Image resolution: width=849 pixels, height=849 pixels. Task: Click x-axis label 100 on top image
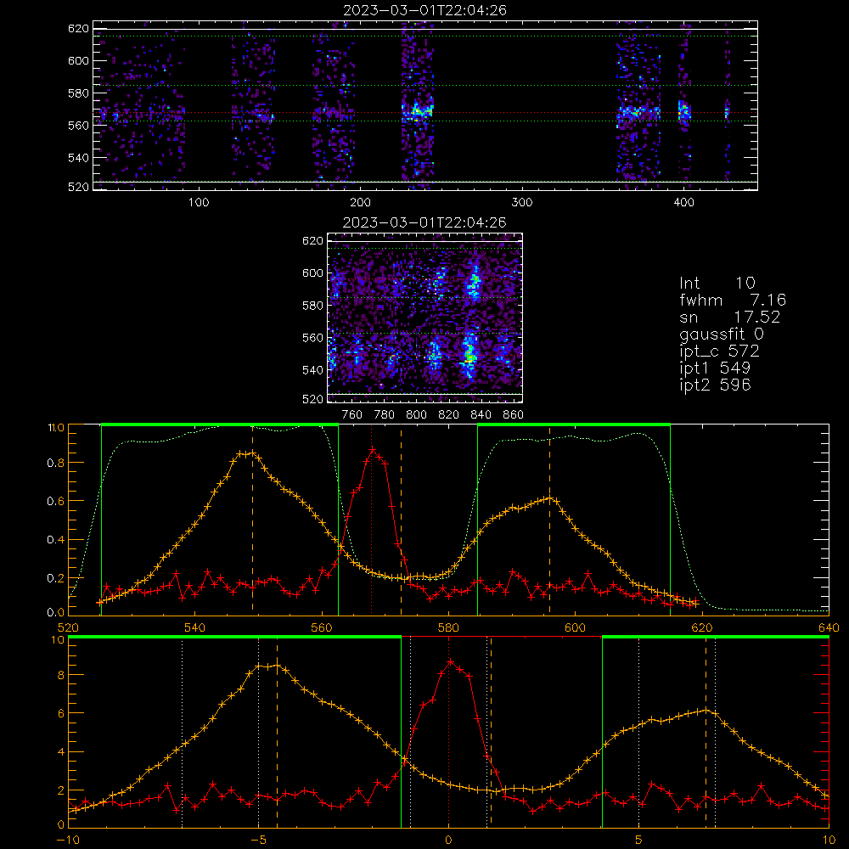(x=199, y=203)
